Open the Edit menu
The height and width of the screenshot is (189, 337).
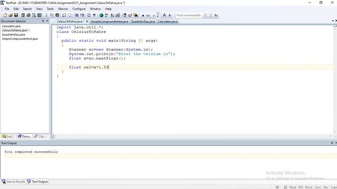pyautogui.click(x=16, y=9)
